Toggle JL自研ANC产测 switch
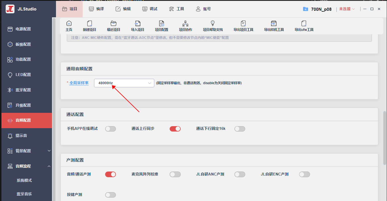This screenshot has height=201, width=387. tap(240, 174)
